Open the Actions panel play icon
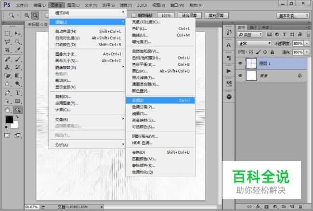 pyautogui.click(x=229, y=71)
